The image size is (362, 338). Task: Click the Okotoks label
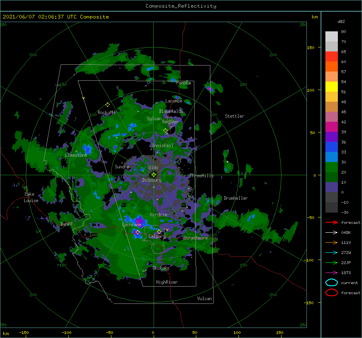[x=161, y=268]
